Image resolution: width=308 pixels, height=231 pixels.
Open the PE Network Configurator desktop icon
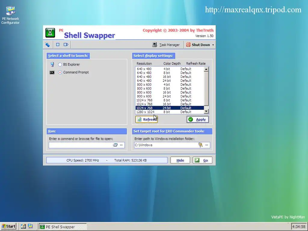11,15
